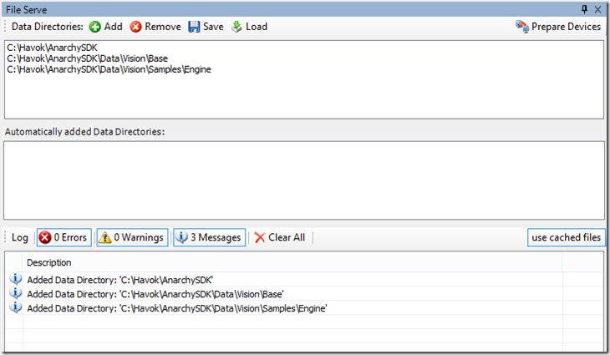Screen dimensions: 610x355
Task: Select the first log message about AnarchySDK
Action: pos(125,280)
